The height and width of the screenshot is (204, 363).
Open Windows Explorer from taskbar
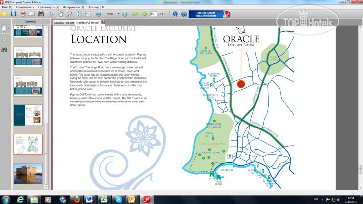(34, 200)
